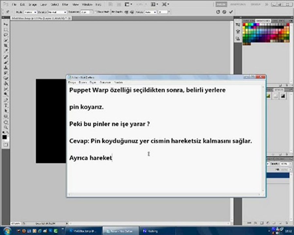The width and height of the screenshot is (294, 235).
Task: Open the Rotate Auto dropdown
Action: (x=151, y=12)
